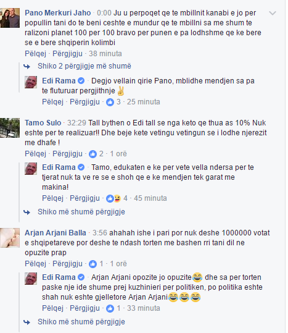288x333 pixels.
Task: Click the like icon showing 2 on Tamo Sulo's comment
Action: pos(93,154)
